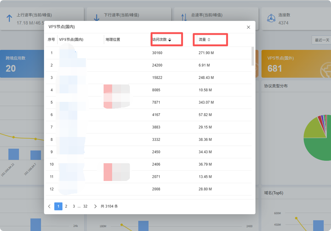
Task: Click the 地理位置 column header
Action: 113,39
